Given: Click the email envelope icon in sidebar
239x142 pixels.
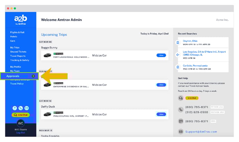Looking at the screenshot, I should point(27,108).
